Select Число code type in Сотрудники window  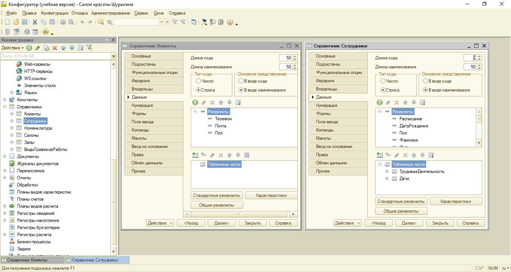[383, 81]
